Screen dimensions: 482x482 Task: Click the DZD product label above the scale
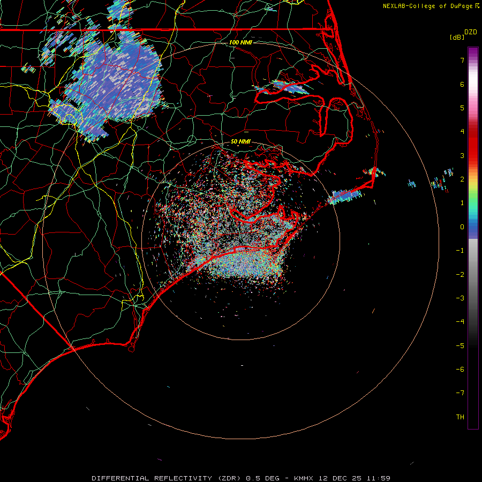tap(471, 32)
